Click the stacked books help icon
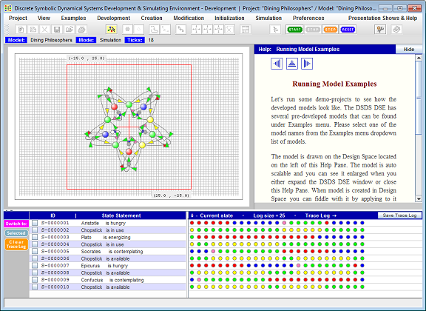The image size is (426, 311). [396, 30]
